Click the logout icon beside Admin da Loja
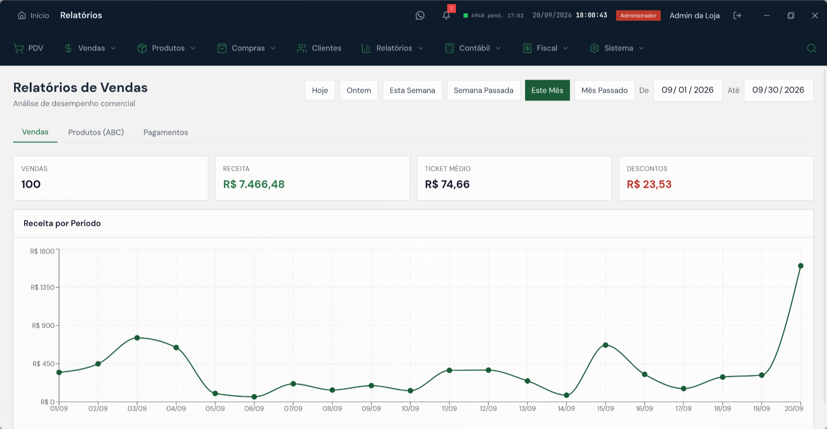This screenshot has height=429, width=827. (737, 16)
